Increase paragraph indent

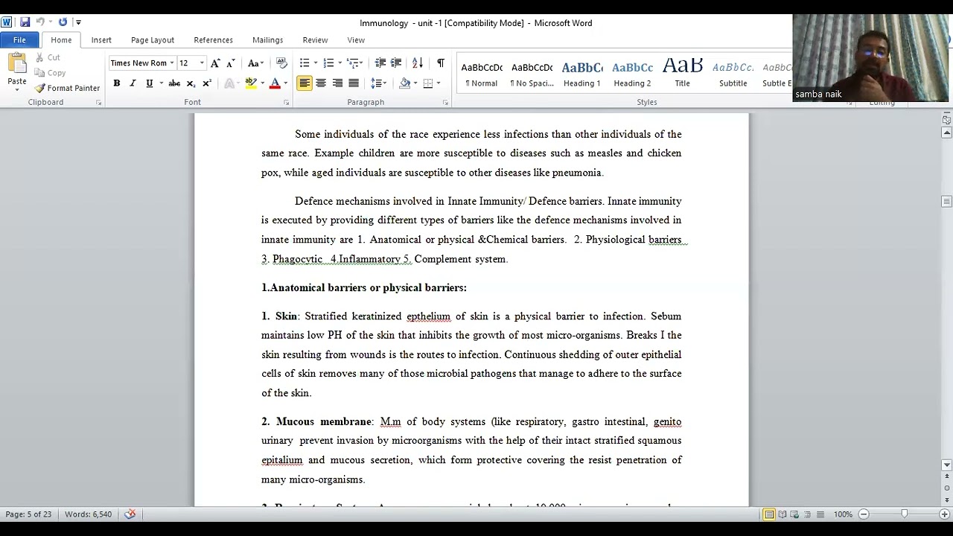coord(396,63)
